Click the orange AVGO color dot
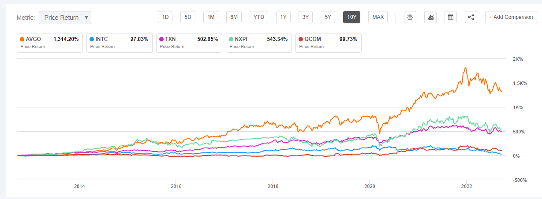542x199 pixels. point(22,39)
